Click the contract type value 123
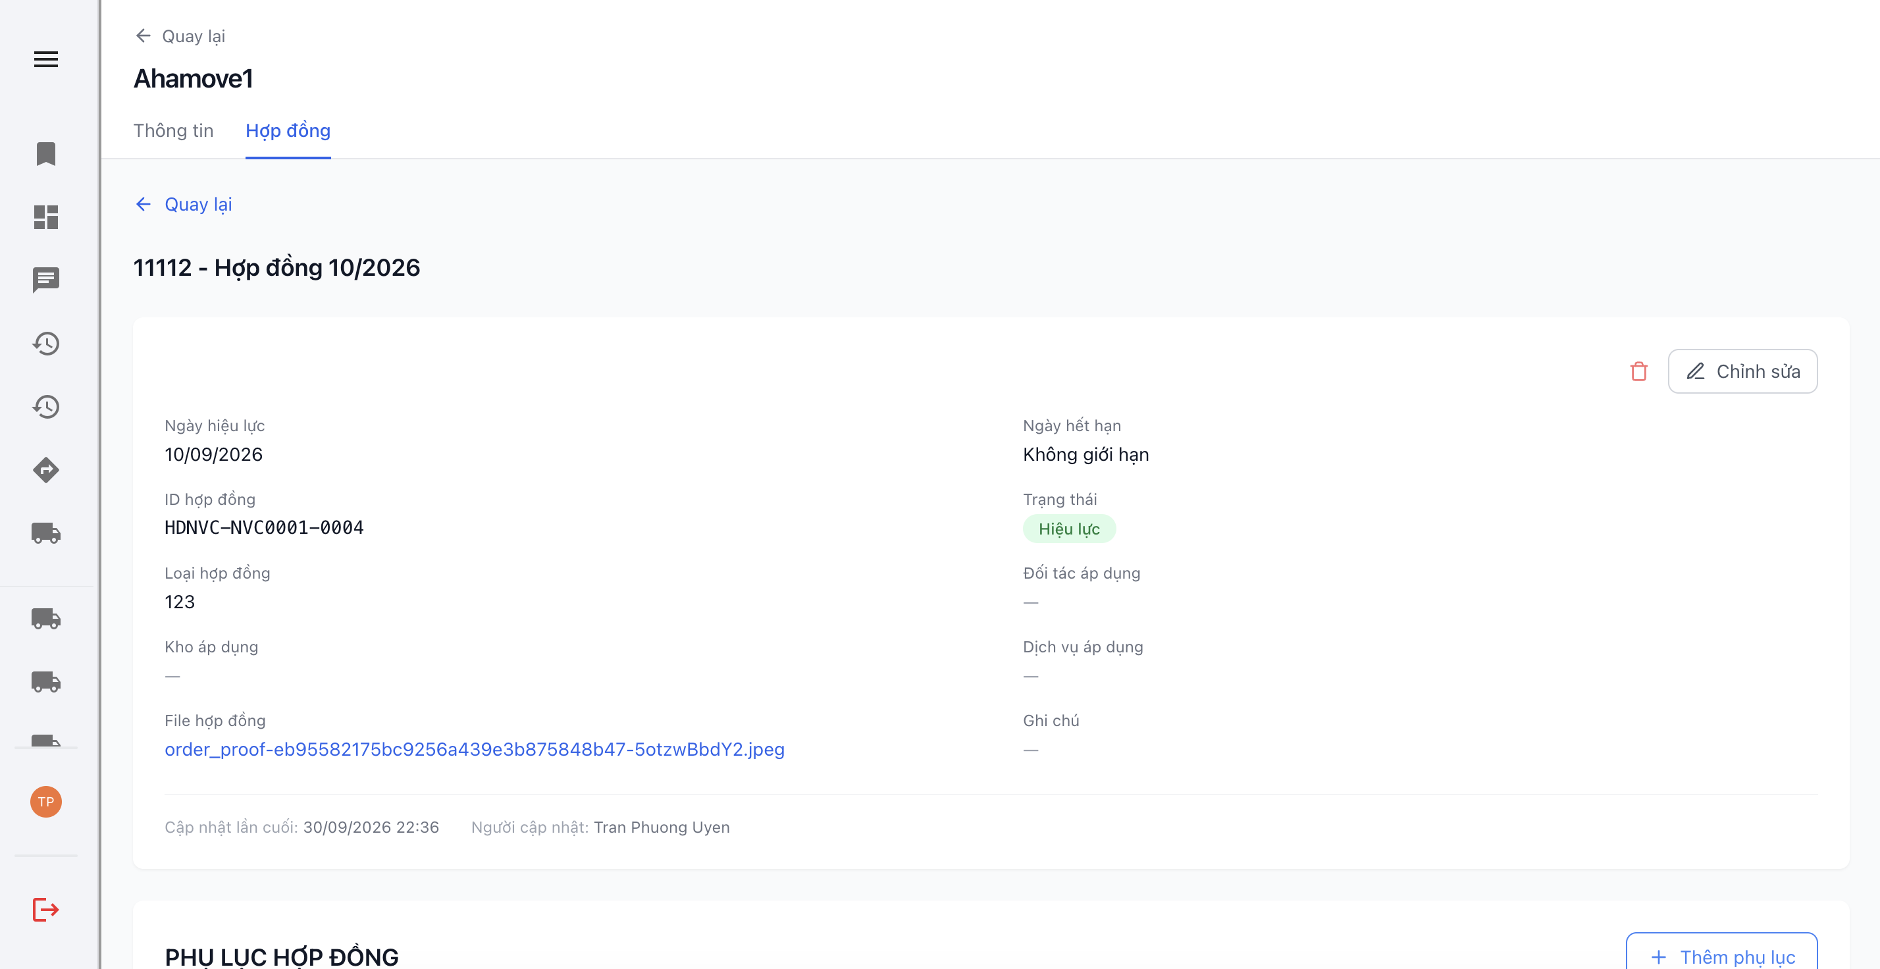 coord(180,601)
